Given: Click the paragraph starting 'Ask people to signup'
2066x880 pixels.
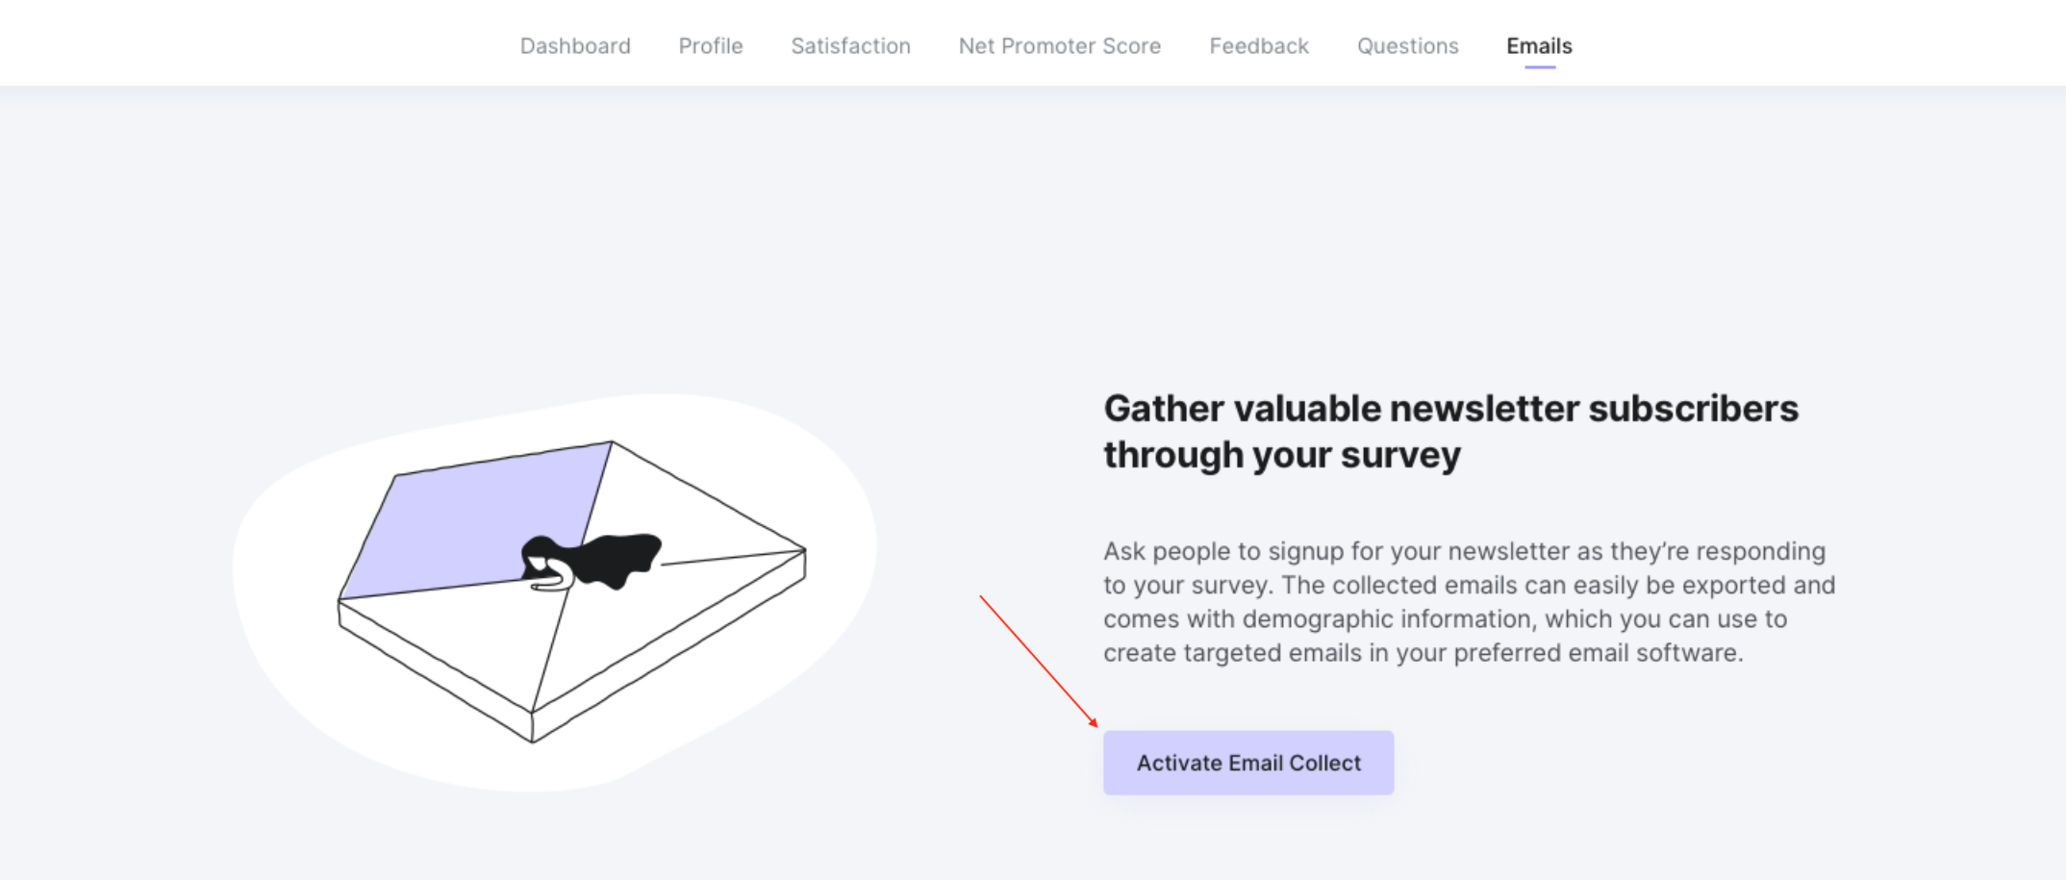Looking at the screenshot, I should [1470, 602].
